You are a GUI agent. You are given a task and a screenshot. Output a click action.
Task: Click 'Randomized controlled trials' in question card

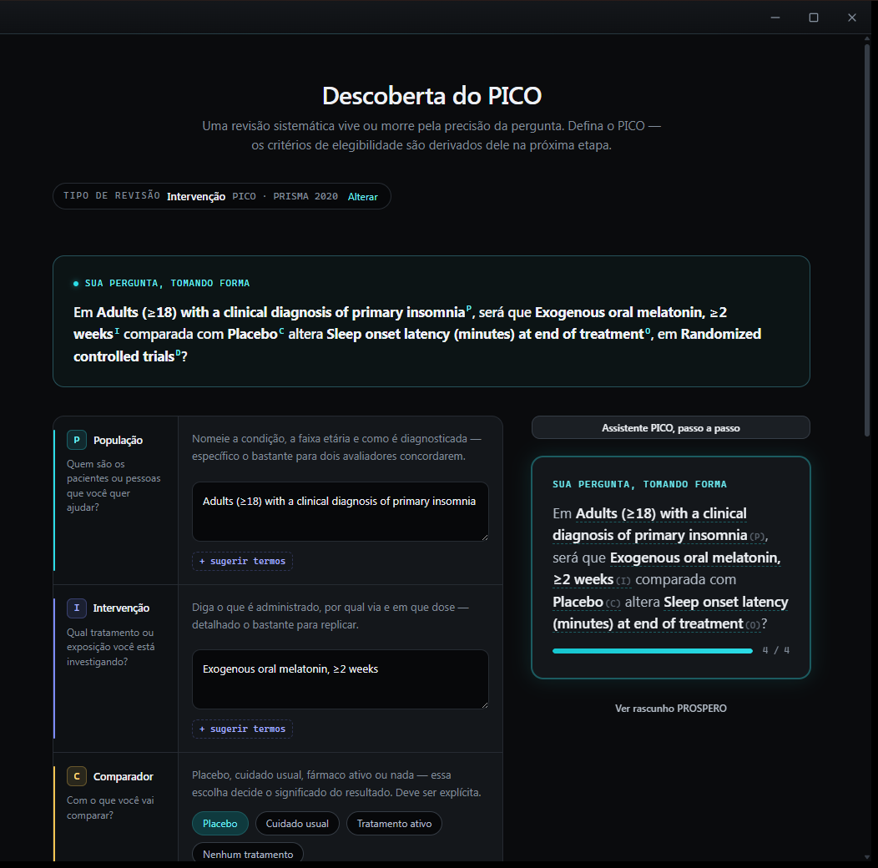(x=417, y=345)
